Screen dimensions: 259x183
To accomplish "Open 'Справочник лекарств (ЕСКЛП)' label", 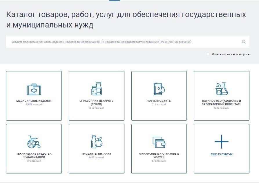I will (97, 102).
